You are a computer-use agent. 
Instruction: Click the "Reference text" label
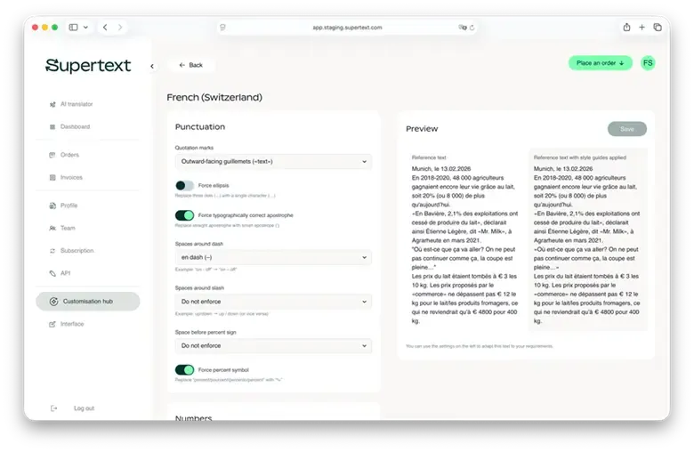429,157
